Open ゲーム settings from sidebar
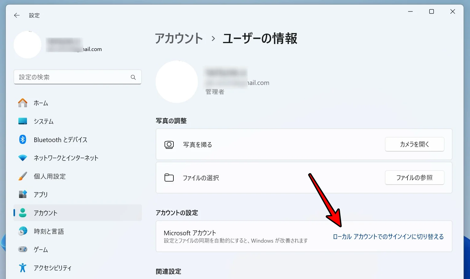Image resolution: width=470 pixels, height=279 pixels. click(x=40, y=249)
